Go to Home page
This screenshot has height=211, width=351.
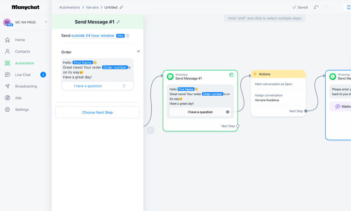point(20,40)
